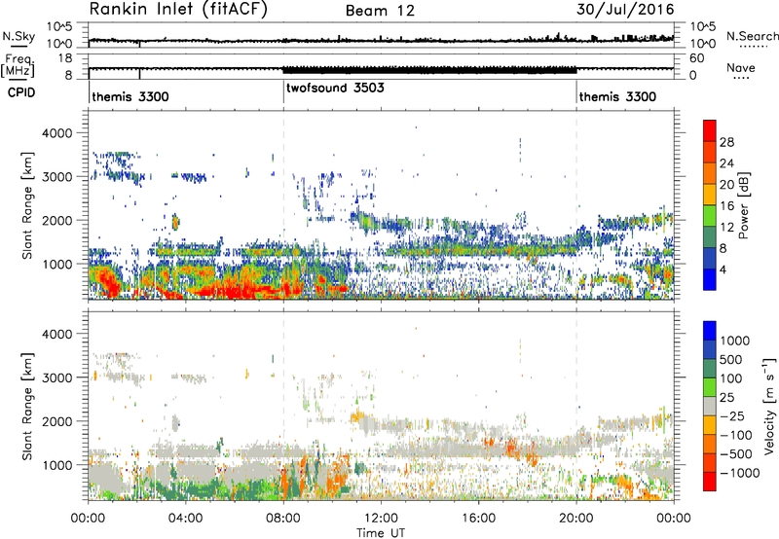Click the 'Velocity [m s-1]' colorbar title
The height and width of the screenshot is (539, 779).
point(769,406)
